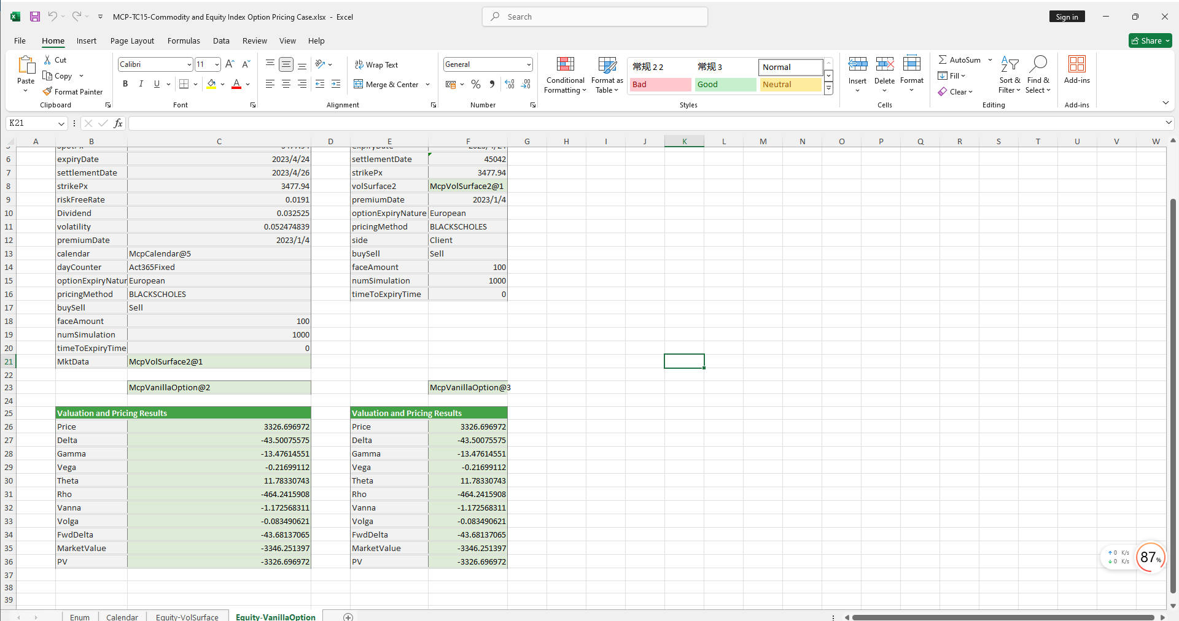Open the Page Layout ribbon tab

[132, 41]
